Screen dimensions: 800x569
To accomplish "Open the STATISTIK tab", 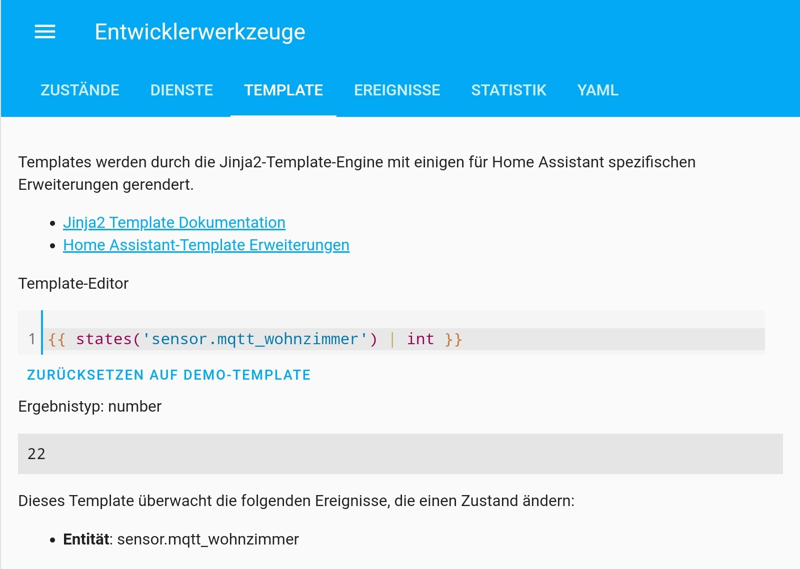I will pos(508,90).
